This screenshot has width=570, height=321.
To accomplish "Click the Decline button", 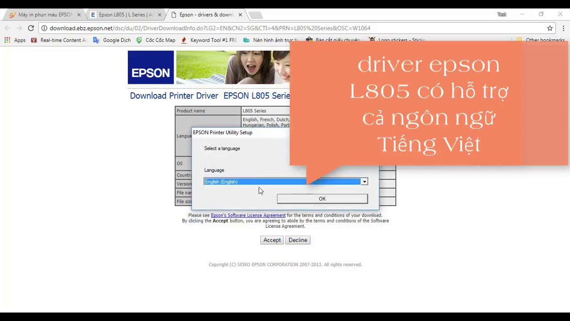I will (x=298, y=240).
